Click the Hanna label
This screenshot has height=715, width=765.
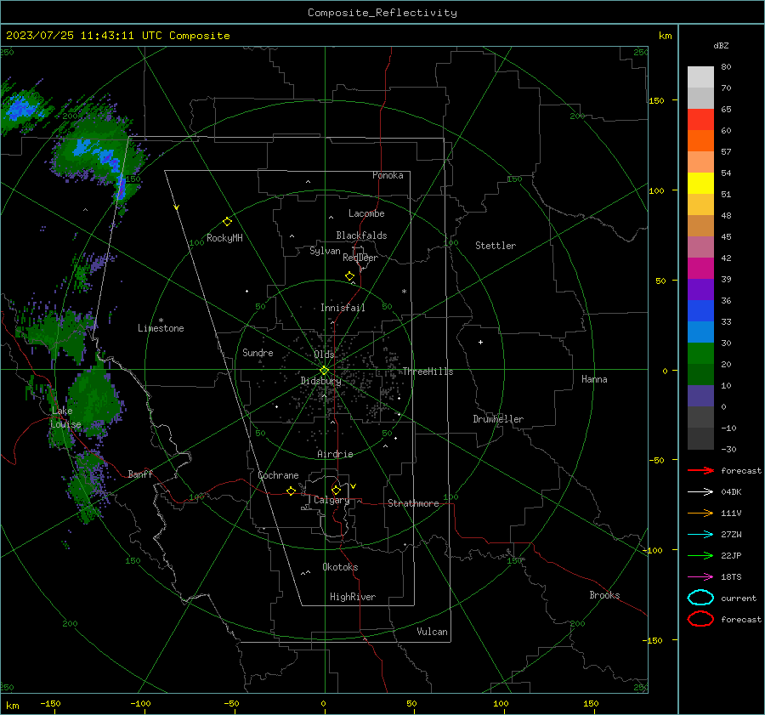tap(594, 379)
